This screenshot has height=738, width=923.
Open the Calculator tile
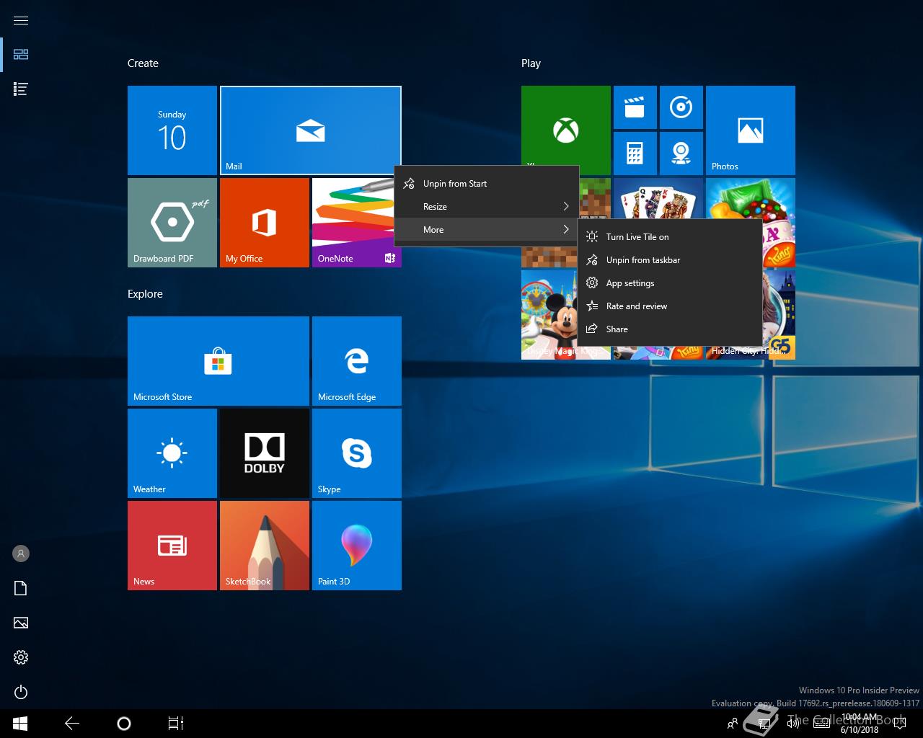[x=635, y=154]
